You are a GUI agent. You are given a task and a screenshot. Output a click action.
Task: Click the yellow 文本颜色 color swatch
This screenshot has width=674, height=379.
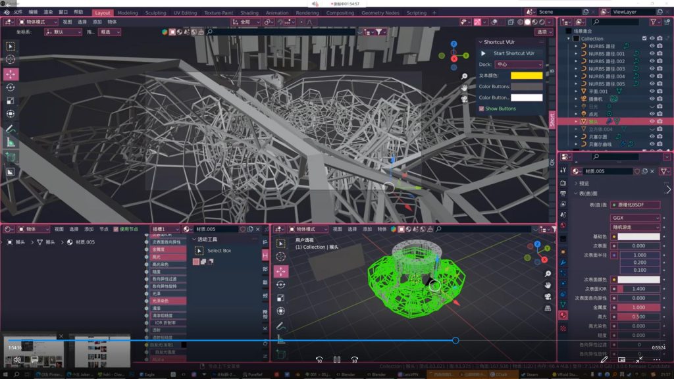[527, 76]
